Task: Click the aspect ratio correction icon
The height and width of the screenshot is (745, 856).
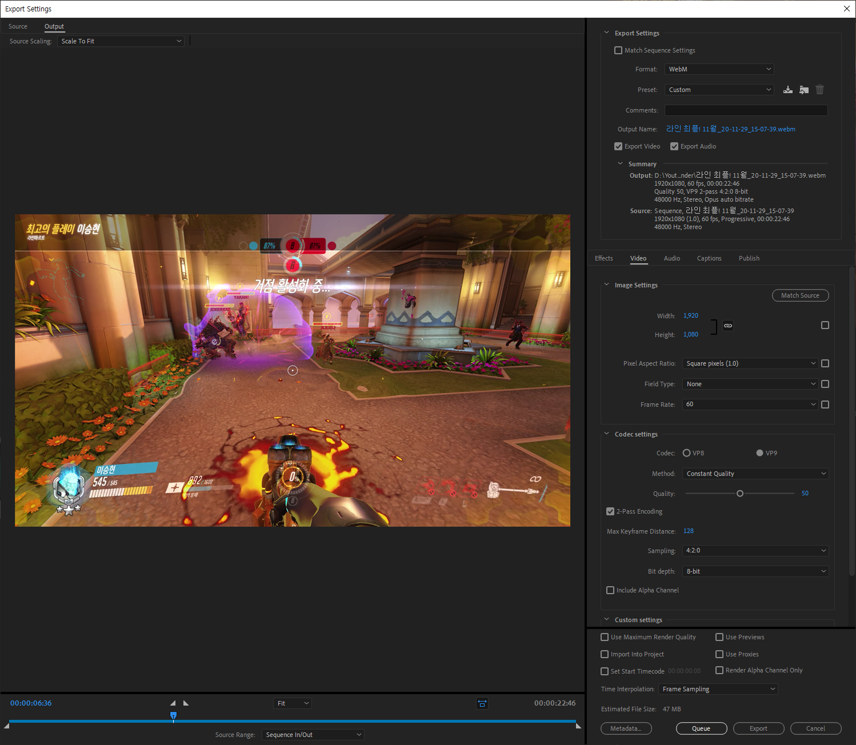Action: click(482, 703)
